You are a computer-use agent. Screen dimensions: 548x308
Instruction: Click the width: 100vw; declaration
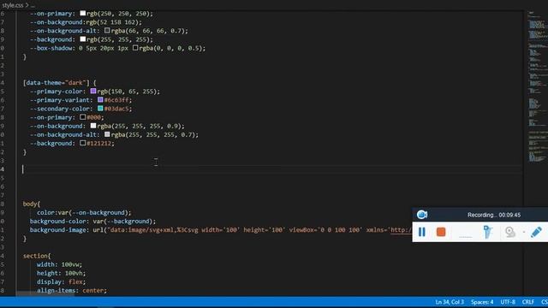coord(59,264)
